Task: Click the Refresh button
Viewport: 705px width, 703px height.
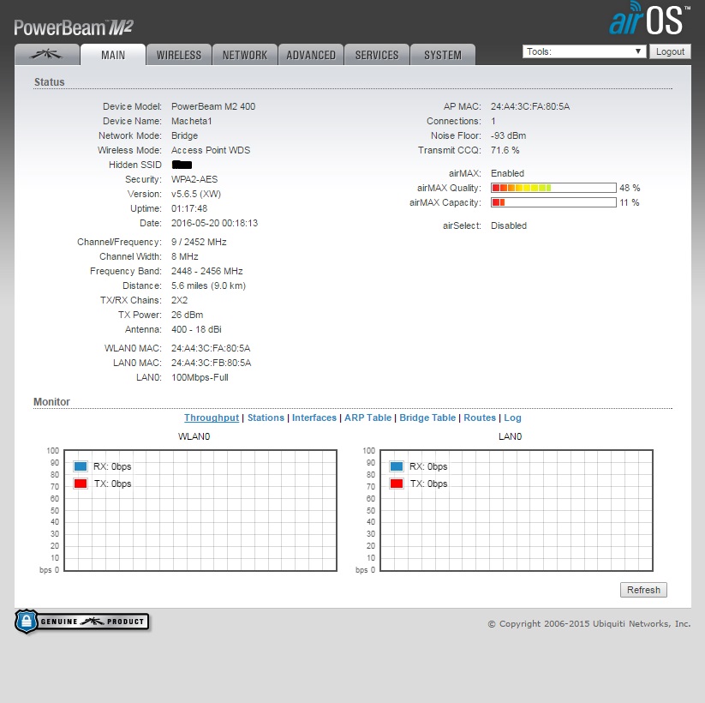Action: tap(643, 590)
